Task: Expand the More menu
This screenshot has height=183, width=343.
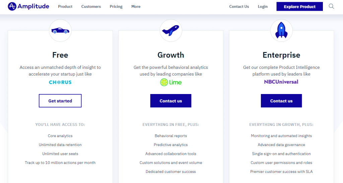Action: click(x=136, y=7)
